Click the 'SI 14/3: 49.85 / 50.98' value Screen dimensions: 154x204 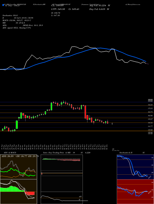[24, 18]
